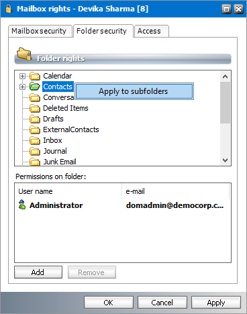Expand the Calendar folder node

pyautogui.click(x=22, y=76)
